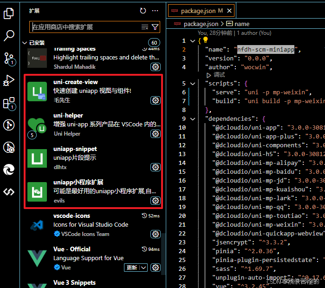Open the Search view in activity bar
This screenshot has height=288, width=325.
(x=9, y=35)
